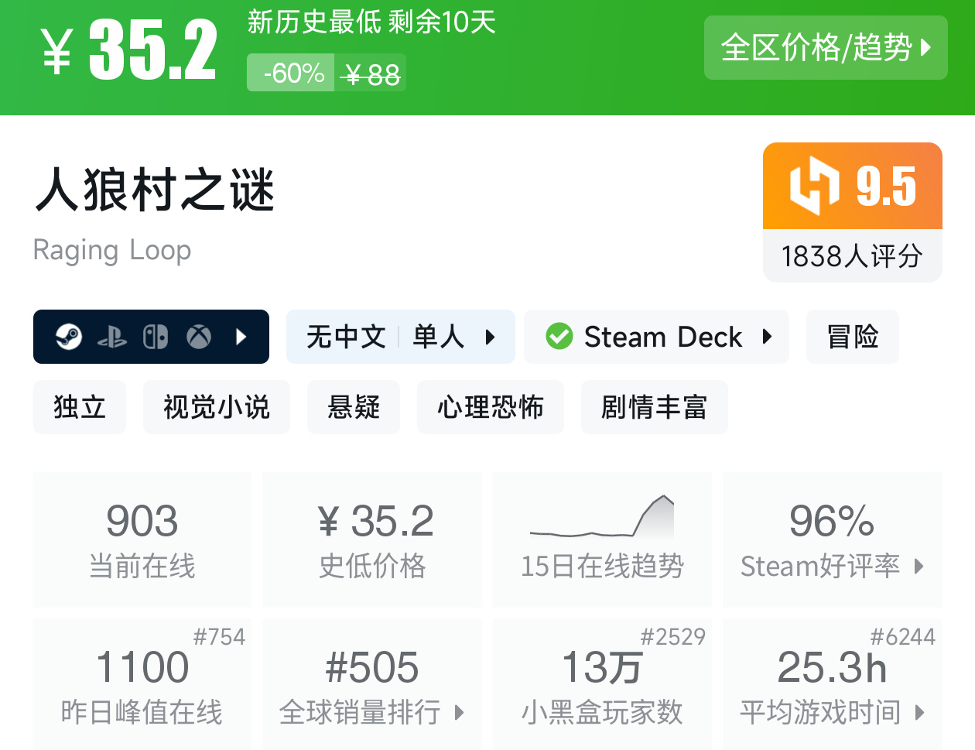Click the Xbox platform icon
Viewport: 975px width, 750px height.
(199, 337)
